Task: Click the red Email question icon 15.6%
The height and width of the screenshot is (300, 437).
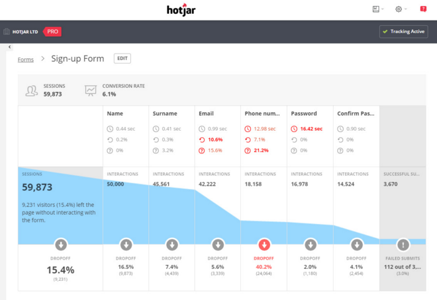Action: [x=202, y=151]
